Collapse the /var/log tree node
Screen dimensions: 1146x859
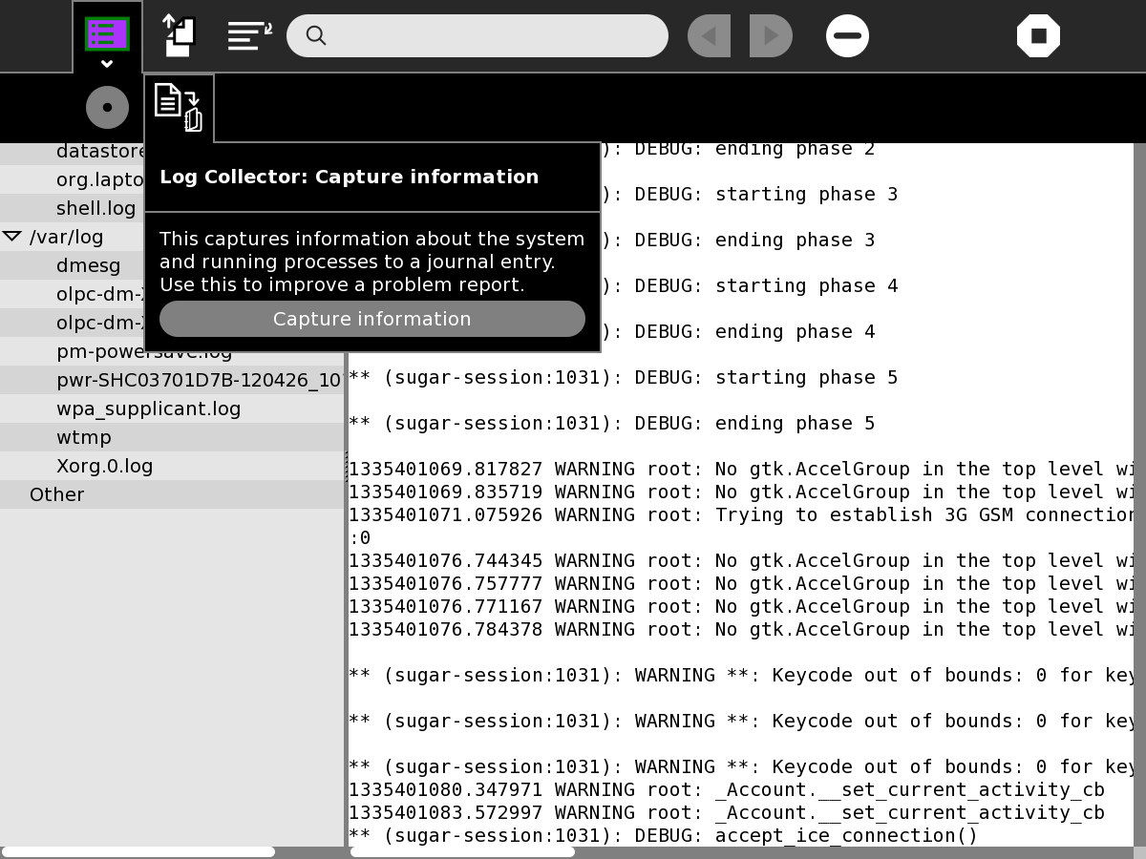[12, 237]
